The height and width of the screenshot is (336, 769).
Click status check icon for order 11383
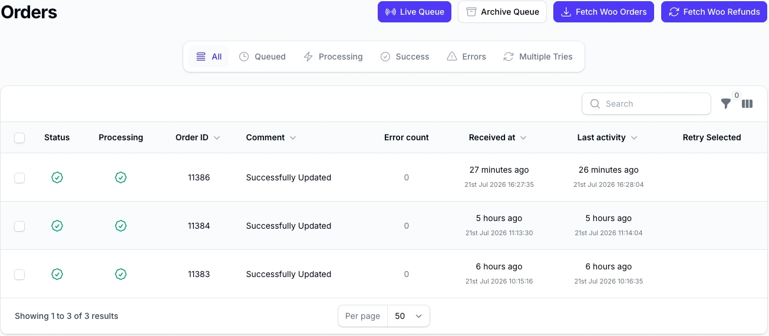pos(57,274)
